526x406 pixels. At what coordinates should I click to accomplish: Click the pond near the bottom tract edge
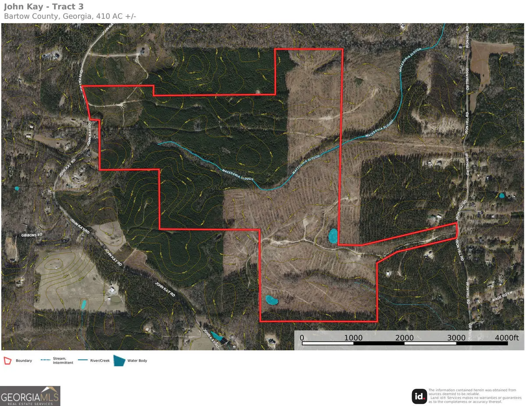click(272, 300)
